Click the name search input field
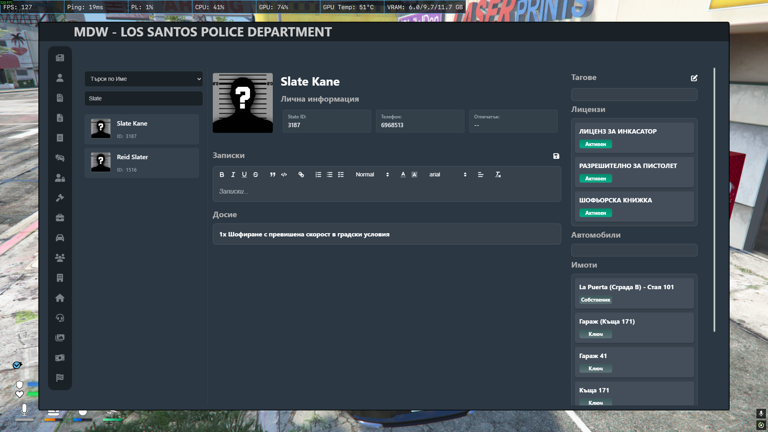The width and height of the screenshot is (768, 432). [x=144, y=98]
